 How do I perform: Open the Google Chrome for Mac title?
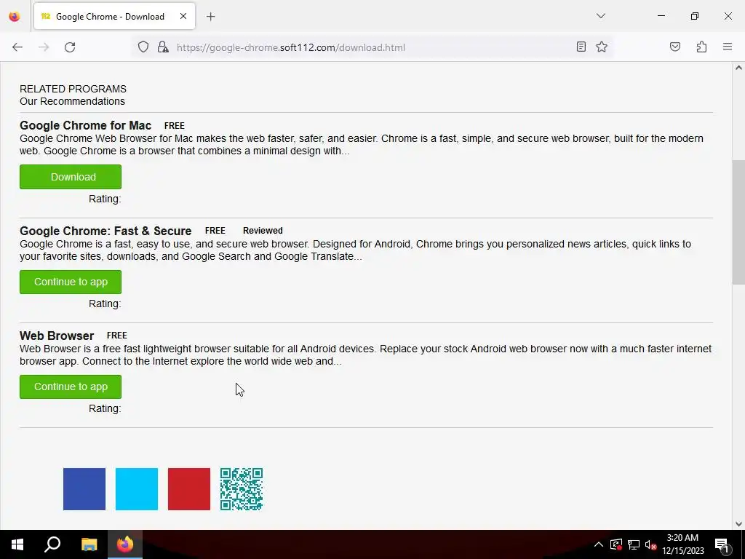[x=86, y=125]
